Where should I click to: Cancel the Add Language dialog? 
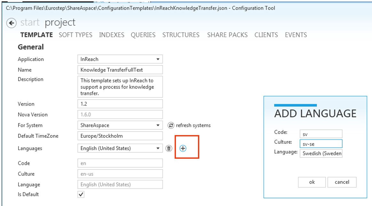(x=342, y=182)
